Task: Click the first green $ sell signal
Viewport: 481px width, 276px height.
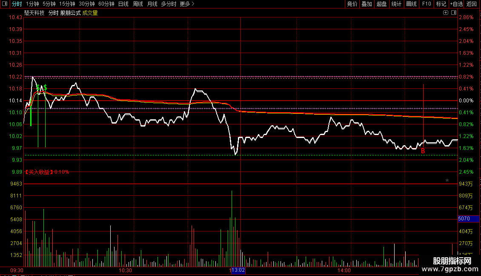Action: [38, 88]
